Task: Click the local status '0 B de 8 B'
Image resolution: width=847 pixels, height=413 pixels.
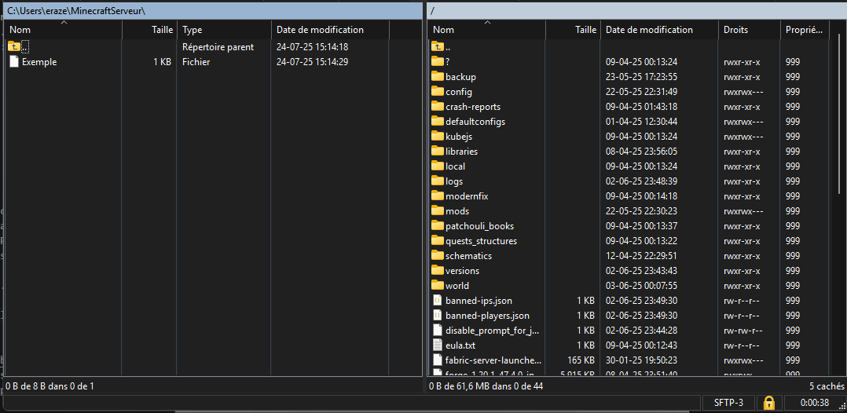Action: pos(49,386)
